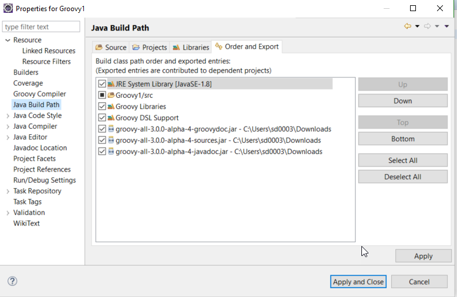
Task: Click the Deselect All button
Action: pyautogui.click(x=402, y=177)
